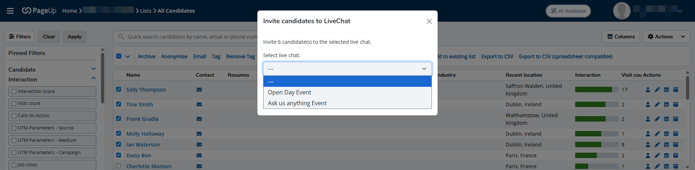The image size is (695, 170).
Task: Expand the Candidate filter section
Action: click(93, 69)
